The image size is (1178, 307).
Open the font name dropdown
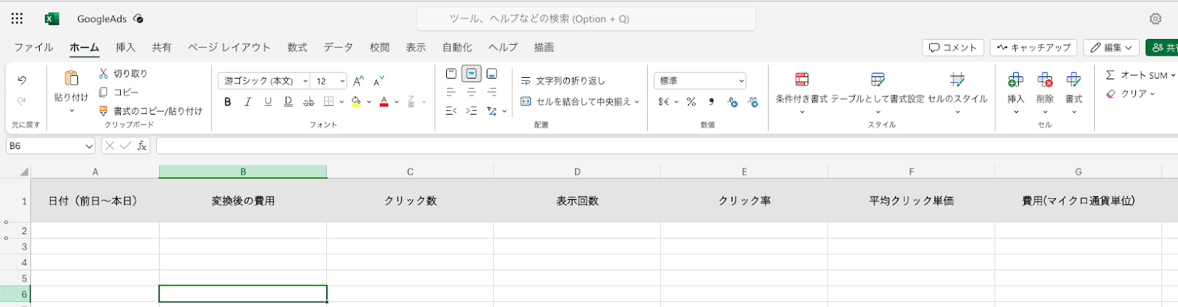point(264,81)
